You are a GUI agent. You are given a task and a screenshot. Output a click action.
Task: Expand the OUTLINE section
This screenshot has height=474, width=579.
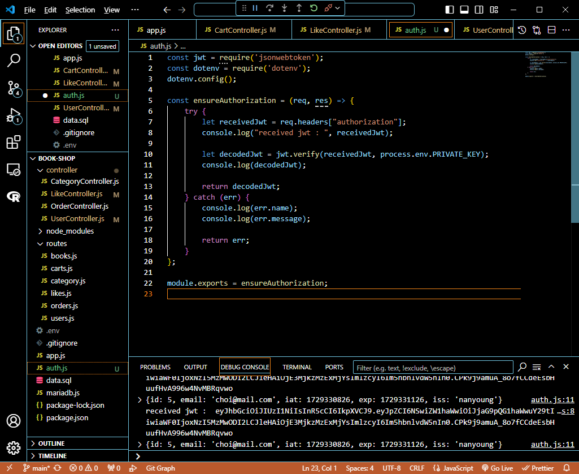[x=33, y=443]
